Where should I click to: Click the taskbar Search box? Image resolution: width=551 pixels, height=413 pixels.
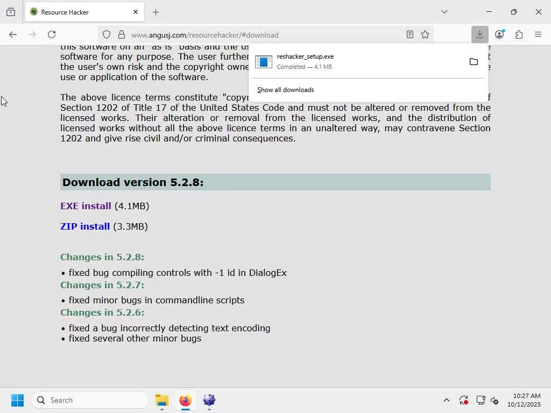pyautogui.click(x=90, y=400)
